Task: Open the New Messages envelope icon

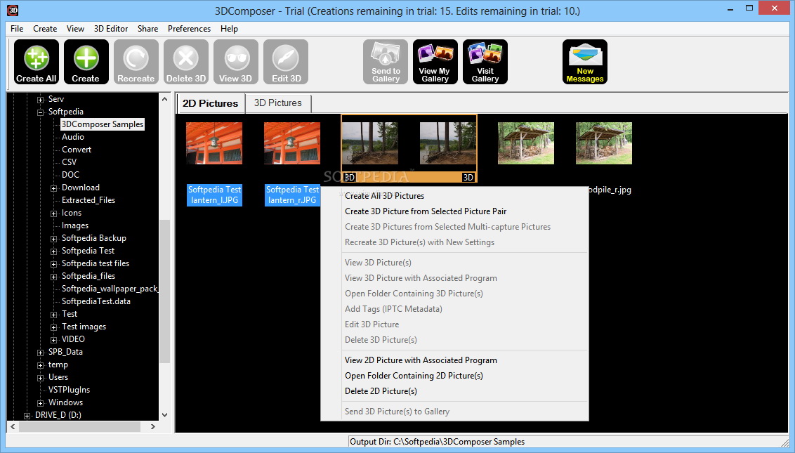Action: [584, 62]
